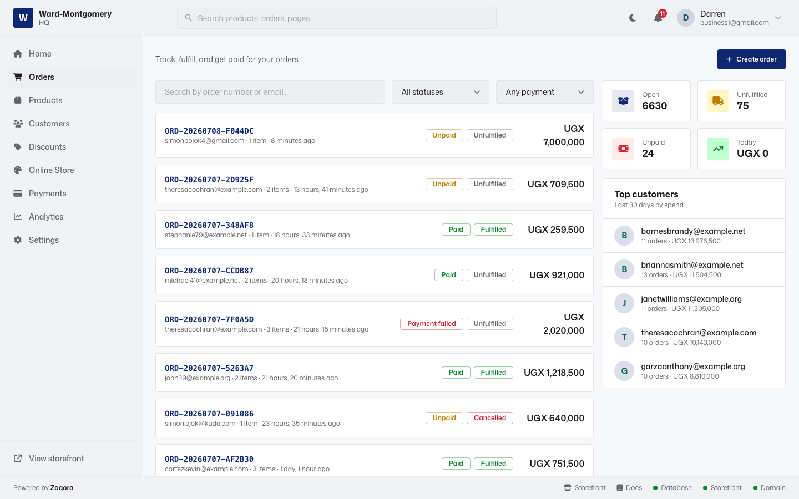
Task: Toggle dark mode moon icon
Action: click(633, 18)
